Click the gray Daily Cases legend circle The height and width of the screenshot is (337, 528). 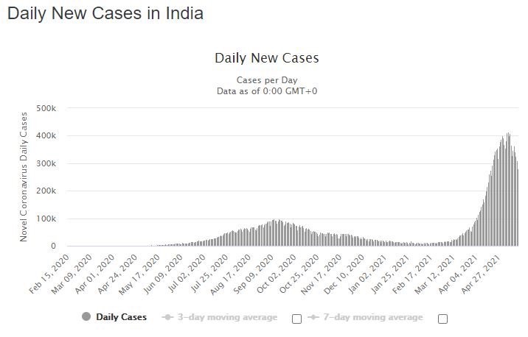86,317
